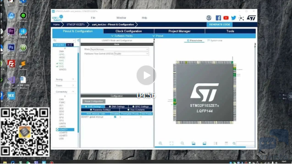Open the Software Packs dropdown
This screenshot has height=164, width=292.
(122, 36)
